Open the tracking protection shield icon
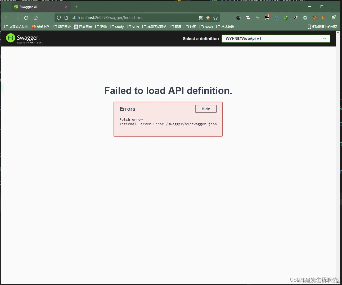This screenshot has height=285, width=342. [59, 18]
